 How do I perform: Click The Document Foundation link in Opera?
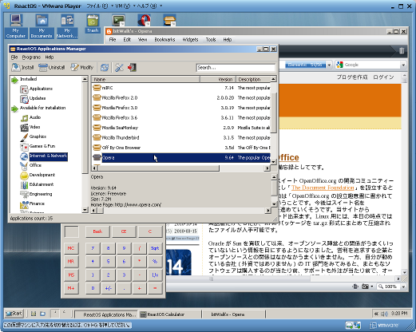323,188
